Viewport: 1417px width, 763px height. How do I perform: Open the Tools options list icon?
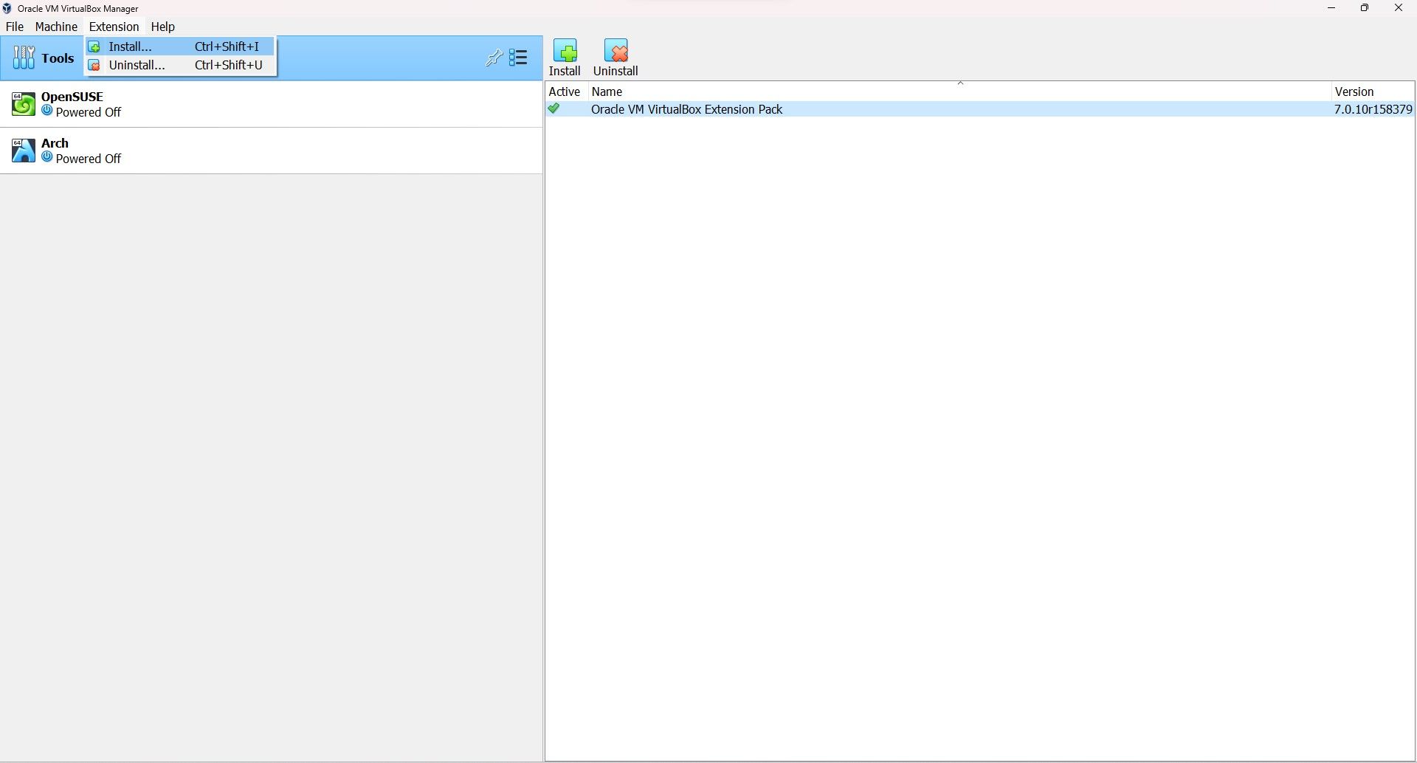[519, 58]
